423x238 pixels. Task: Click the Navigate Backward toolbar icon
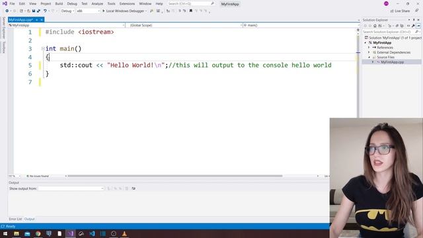(x=7, y=11)
